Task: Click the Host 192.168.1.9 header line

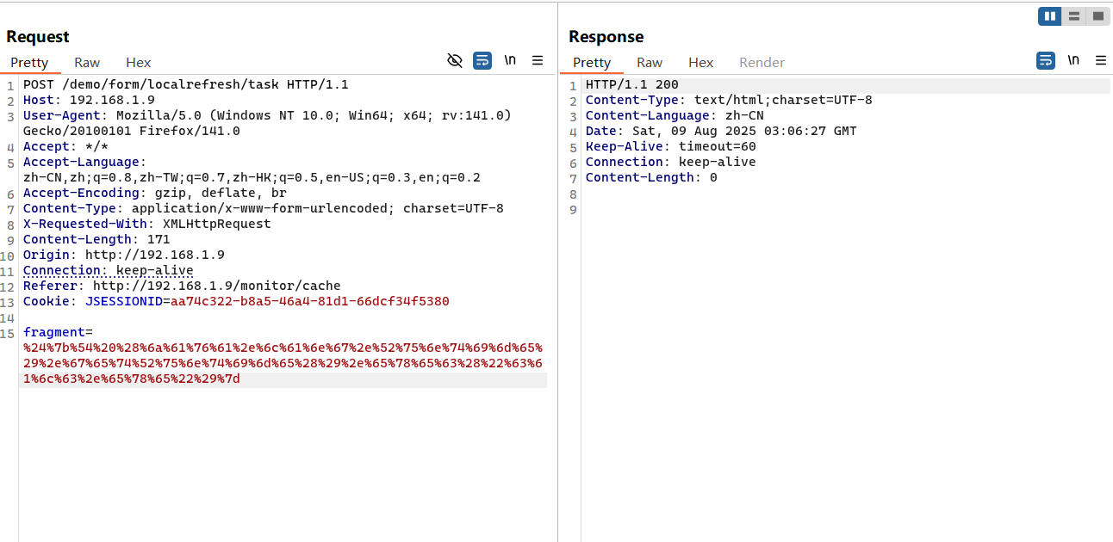Action: [x=89, y=100]
